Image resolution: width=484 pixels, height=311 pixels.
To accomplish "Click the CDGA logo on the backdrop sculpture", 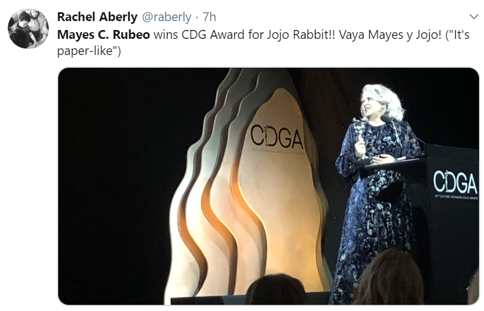I will pos(276,137).
